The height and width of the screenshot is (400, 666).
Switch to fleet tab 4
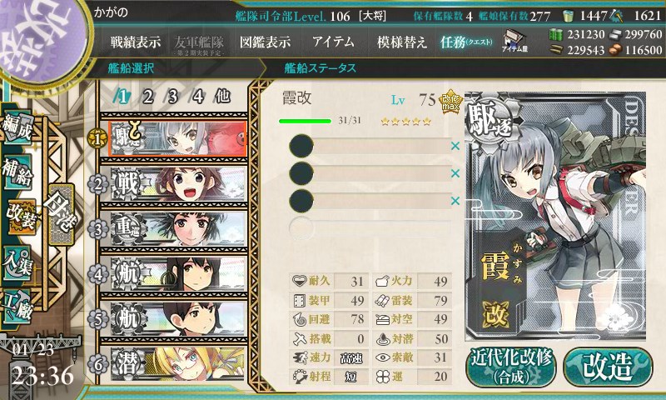(x=197, y=97)
